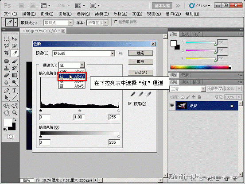Screen dimensions: 245x184
Task: Click the white point eyedropper in Levels
Action: (x=149, y=94)
